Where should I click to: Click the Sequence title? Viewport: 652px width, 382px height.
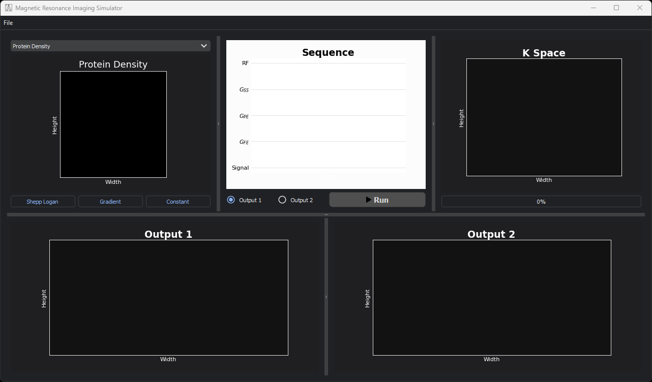tap(328, 52)
